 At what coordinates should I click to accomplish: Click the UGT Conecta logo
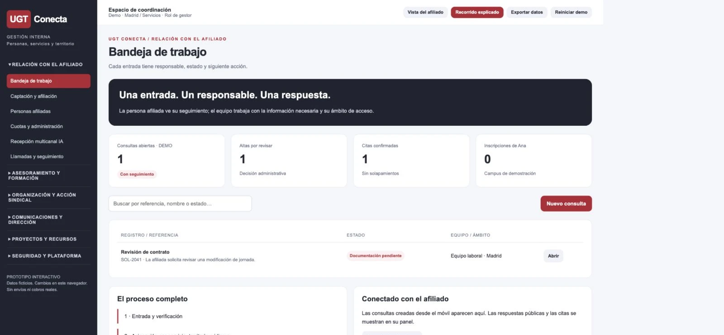click(37, 19)
